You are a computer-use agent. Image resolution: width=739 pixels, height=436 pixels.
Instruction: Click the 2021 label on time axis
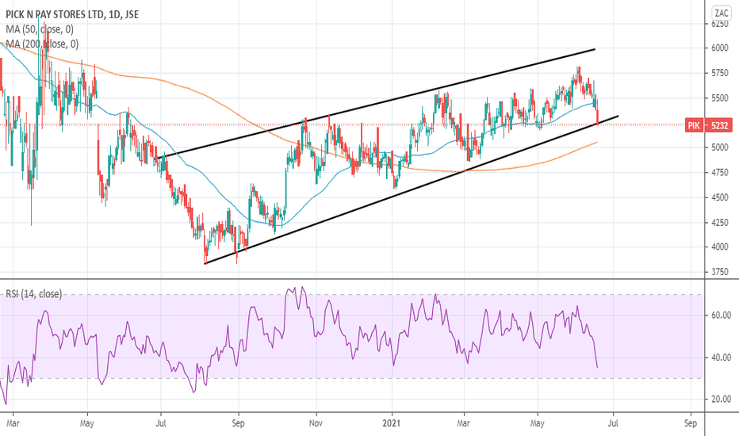pos(391,423)
